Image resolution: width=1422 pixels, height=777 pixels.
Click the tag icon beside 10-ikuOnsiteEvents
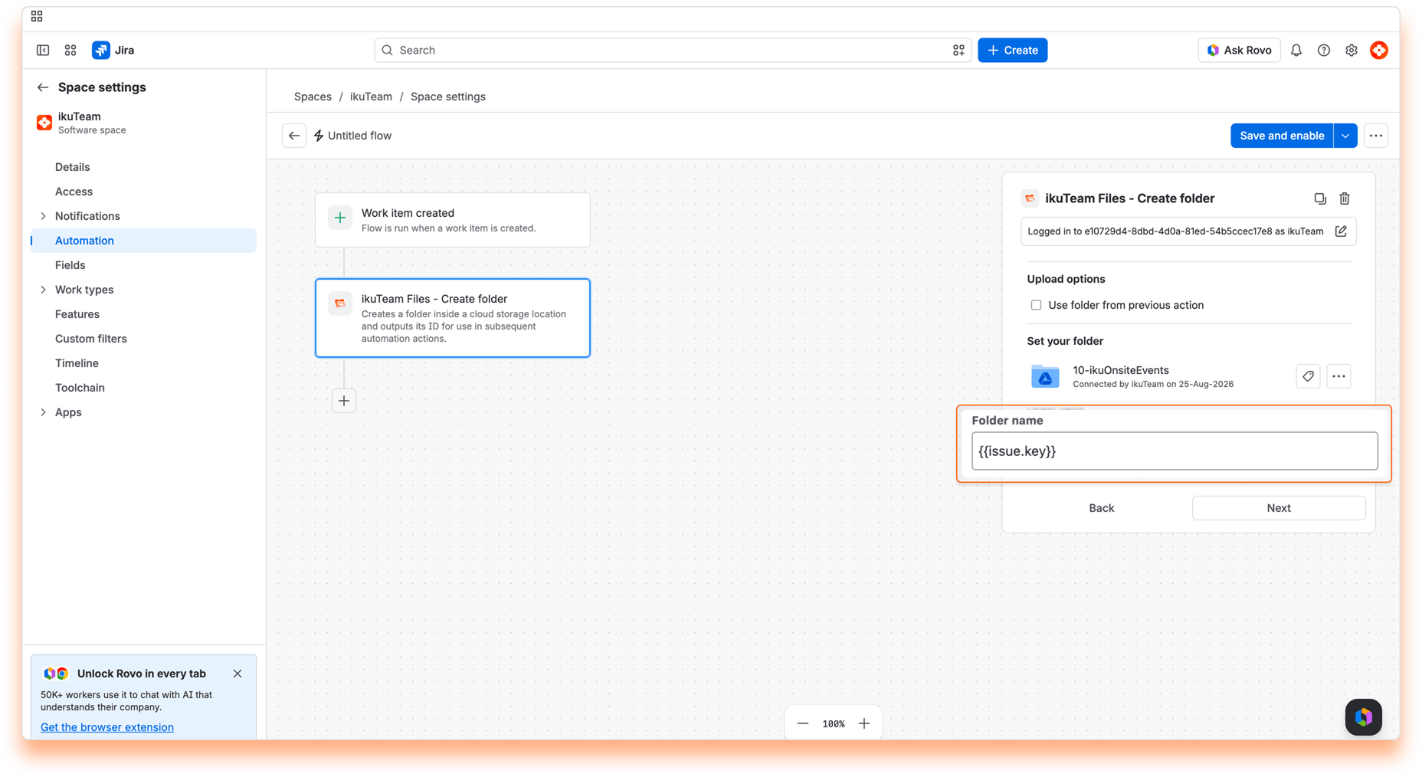pyautogui.click(x=1308, y=376)
